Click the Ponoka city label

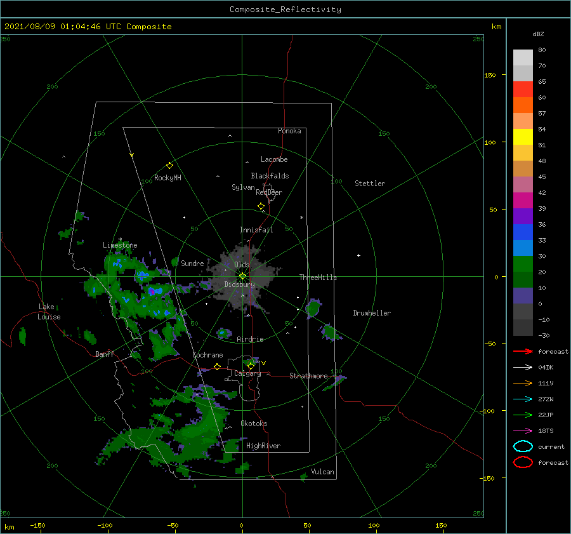289,131
